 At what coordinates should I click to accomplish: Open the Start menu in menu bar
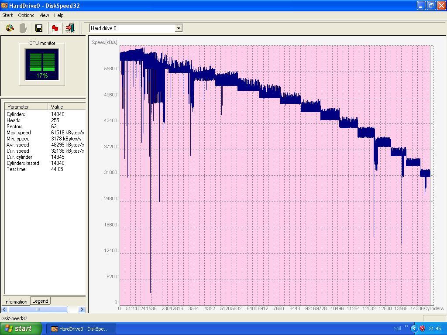(7, 15)
